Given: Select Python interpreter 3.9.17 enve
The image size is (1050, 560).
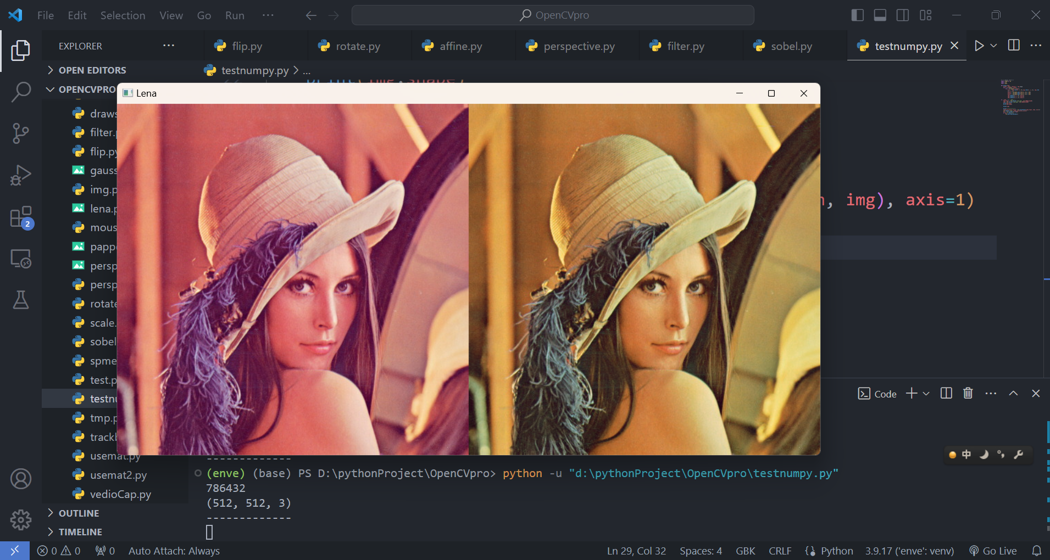Looking at the screenshot, I should click(x=909, y=551).
